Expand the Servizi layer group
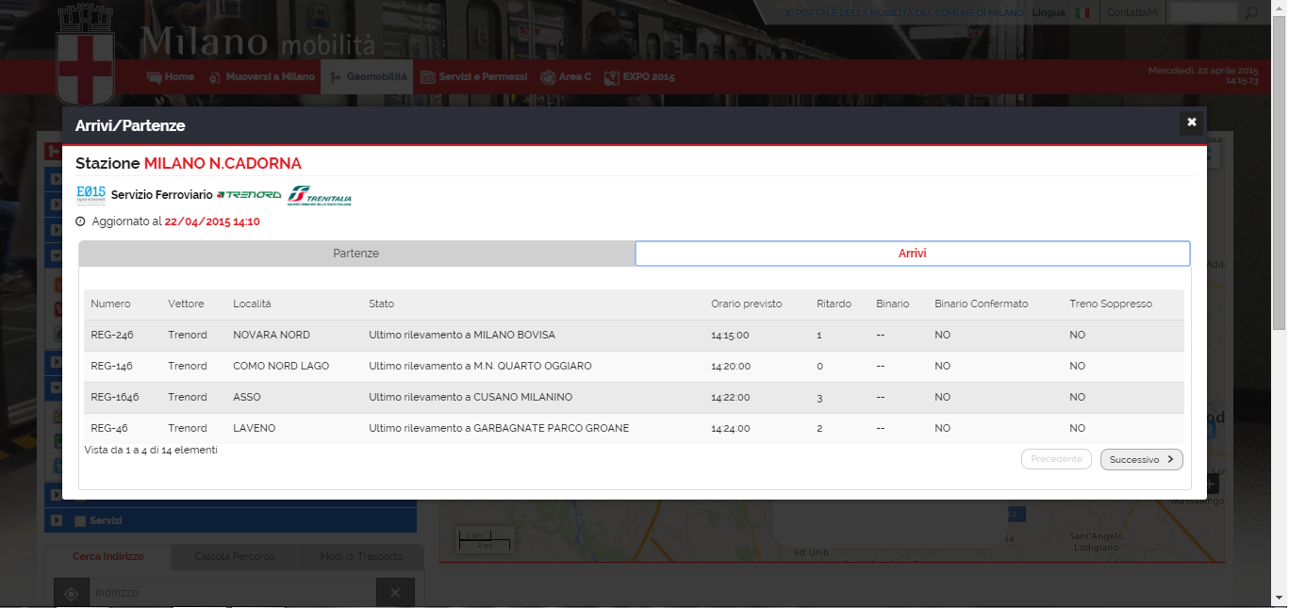The width and height of the screenshot is (1289, 608). pos(57,520)
